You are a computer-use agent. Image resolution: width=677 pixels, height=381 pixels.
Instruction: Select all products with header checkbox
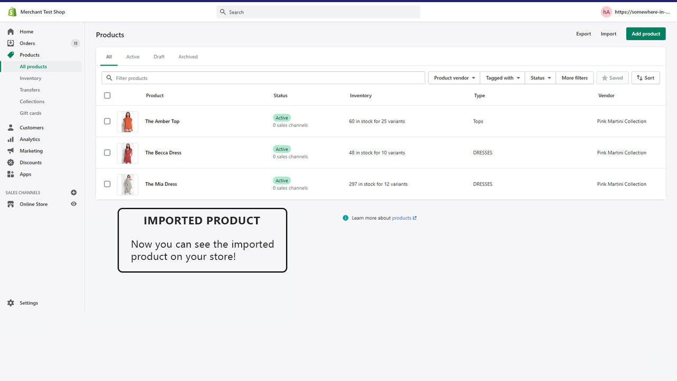107,96
